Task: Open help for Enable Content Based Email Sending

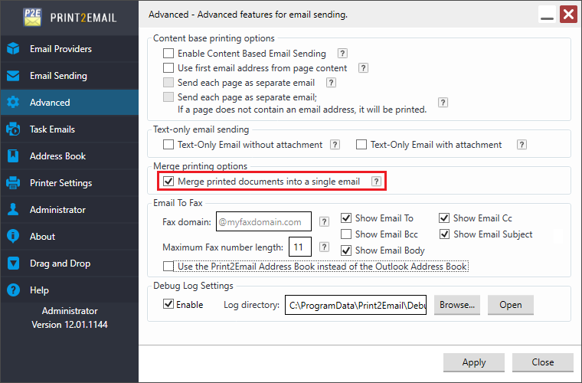Action: (342, 54)
